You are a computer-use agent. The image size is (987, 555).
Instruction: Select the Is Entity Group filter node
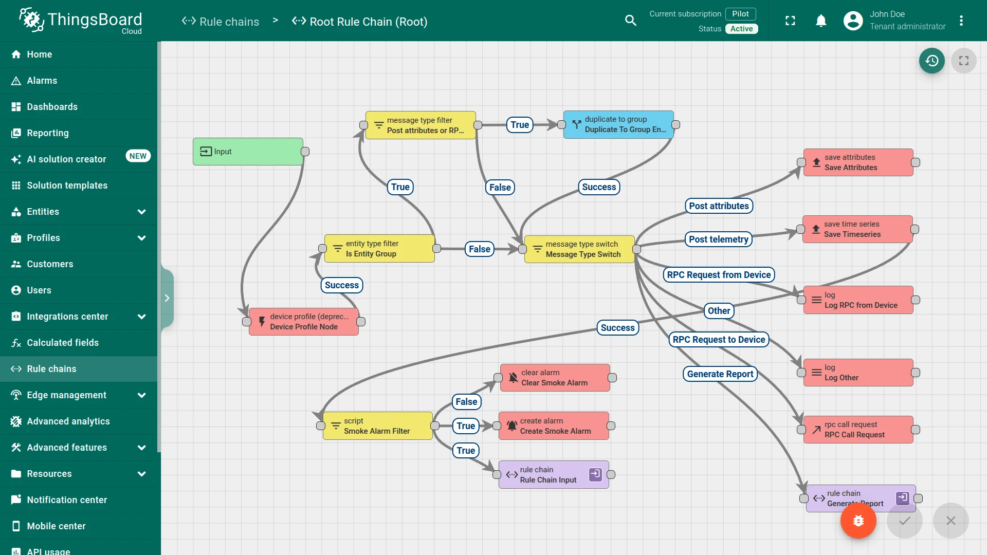[x=379, y=249]
